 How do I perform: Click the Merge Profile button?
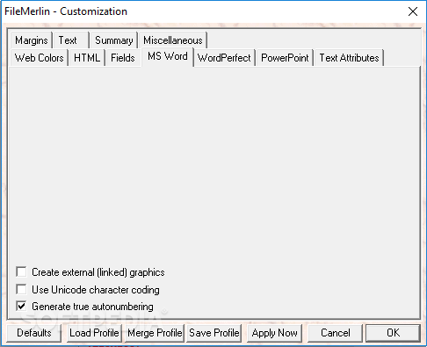(155, 333)
